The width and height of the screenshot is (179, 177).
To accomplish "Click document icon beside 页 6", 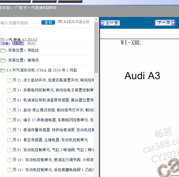I will [x=9, y=120].
